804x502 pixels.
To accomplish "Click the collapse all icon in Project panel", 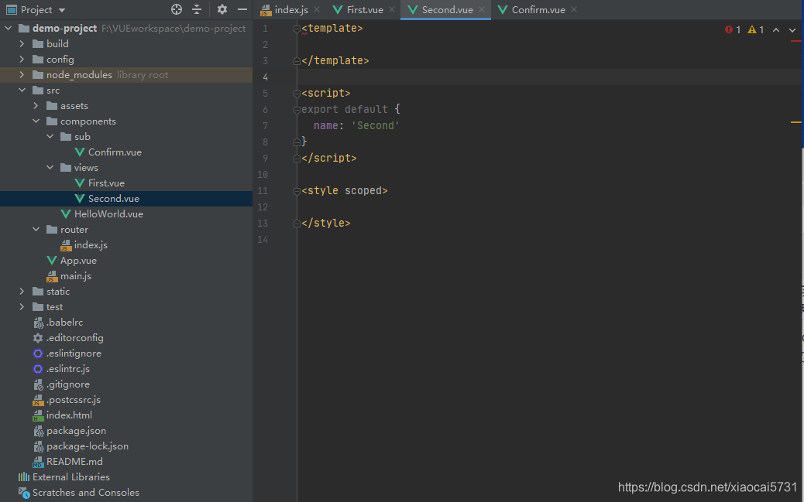I will click(197, 9).
